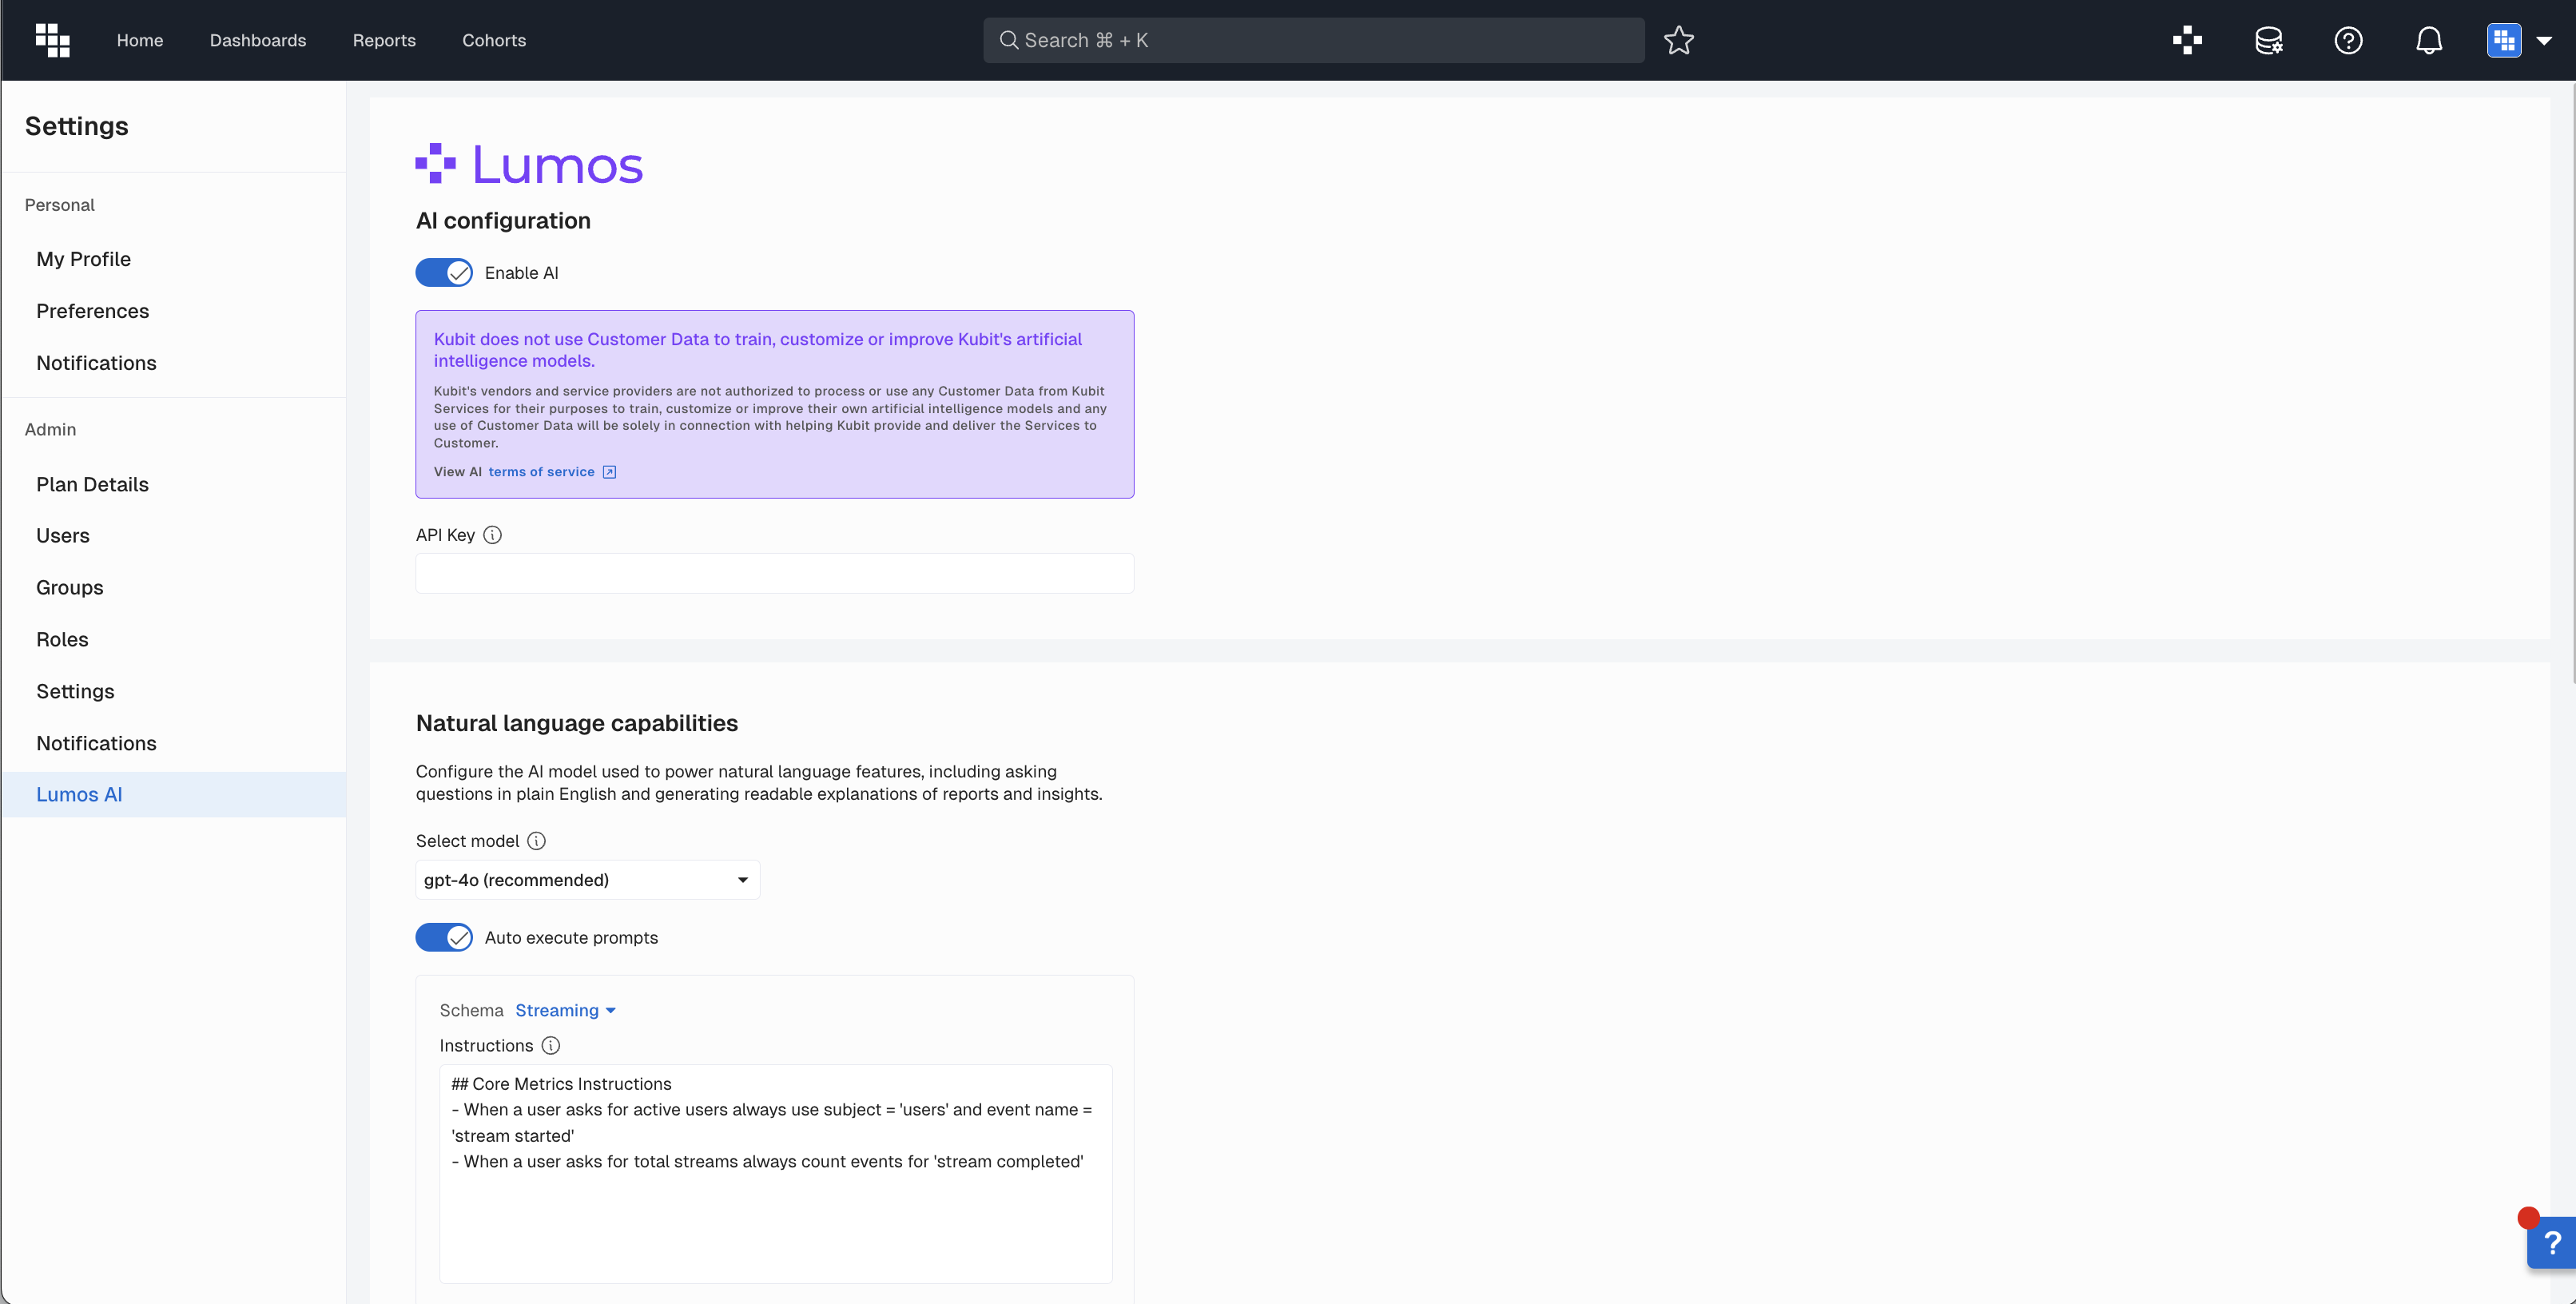This screenshot has width=2576, height=1304.
Task: Toggle the Enable AI switch
Action: (444, 273)
